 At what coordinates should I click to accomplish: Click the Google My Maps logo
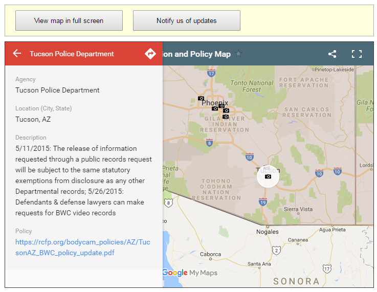pos(190,273)
